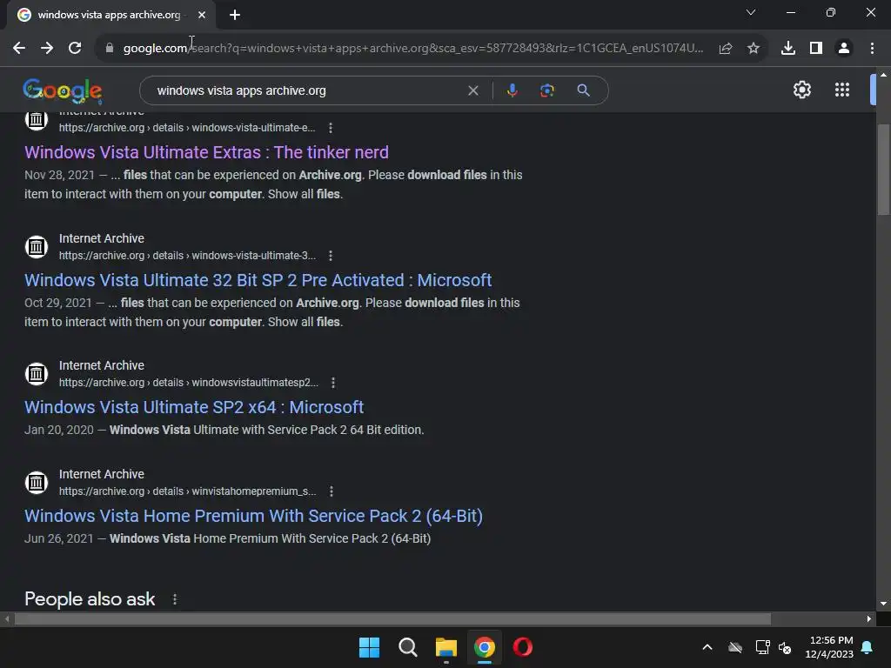Open more options for Vista Ultimate Extras result
The height and width of the screenshot is (668, 891).
pyautogui.click(x=330, y=128)
